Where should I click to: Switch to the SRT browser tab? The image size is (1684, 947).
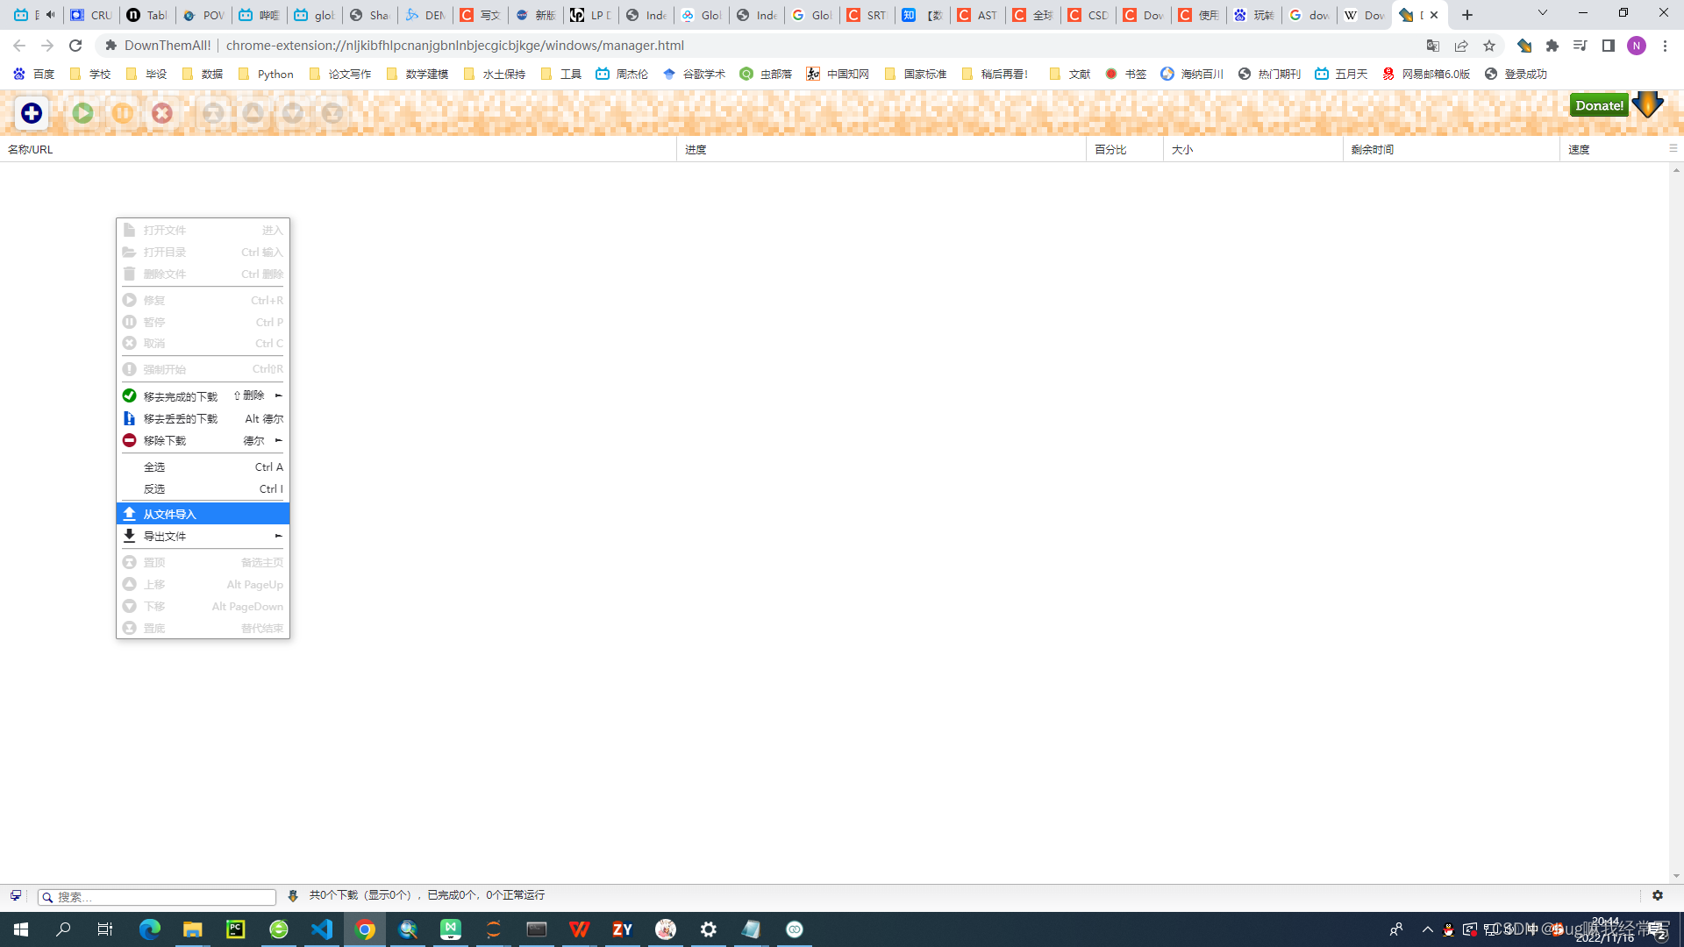pyautogui.click(x=867, y=15)
